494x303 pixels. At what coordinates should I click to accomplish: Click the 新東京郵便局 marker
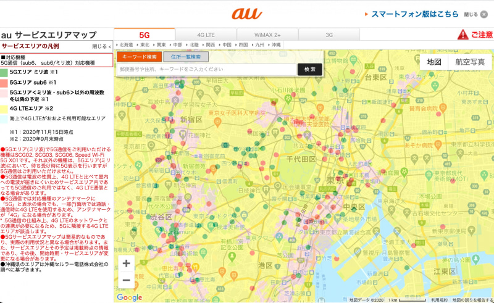[x=472, y=231]
